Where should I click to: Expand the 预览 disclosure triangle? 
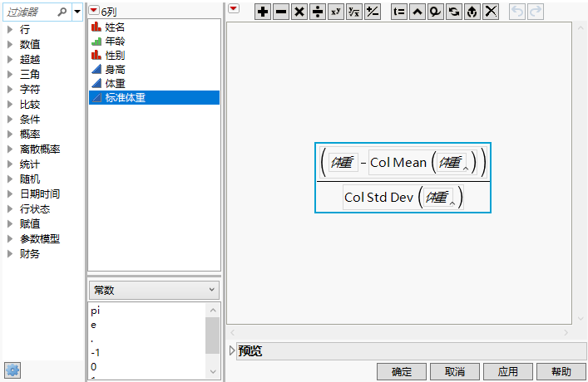tap(232, 350)
